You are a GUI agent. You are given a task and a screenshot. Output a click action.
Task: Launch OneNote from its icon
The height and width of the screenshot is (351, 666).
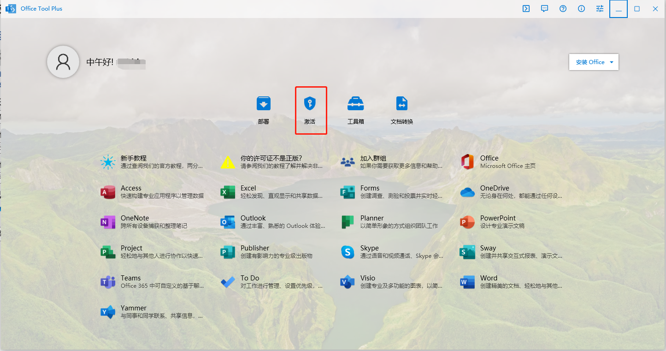coord(108,222)
